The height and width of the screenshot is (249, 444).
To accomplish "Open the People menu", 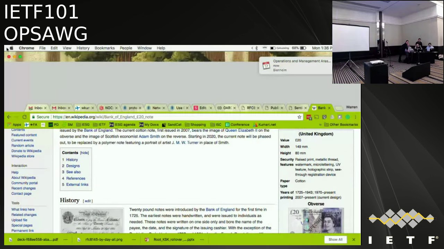I will click(x=126, y=48).
